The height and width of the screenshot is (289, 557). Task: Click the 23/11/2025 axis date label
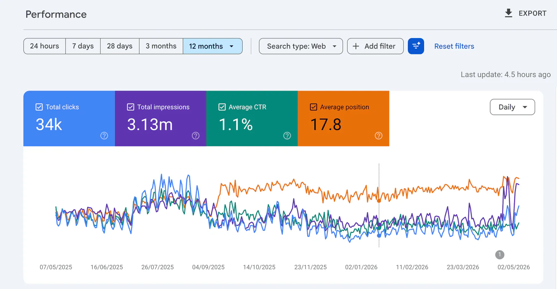[310, 267]
